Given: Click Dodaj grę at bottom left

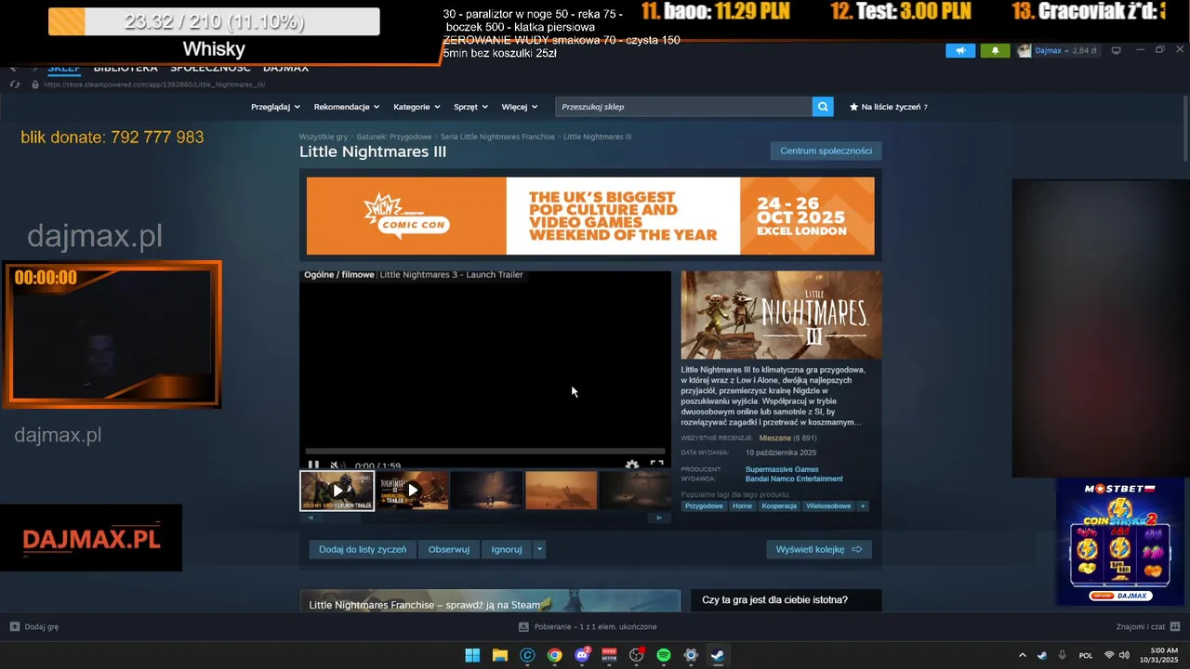Looking at the screenshot, I should [34, 627].
